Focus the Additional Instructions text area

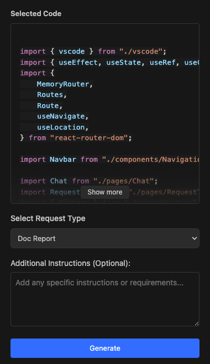(x=105, y=299)
